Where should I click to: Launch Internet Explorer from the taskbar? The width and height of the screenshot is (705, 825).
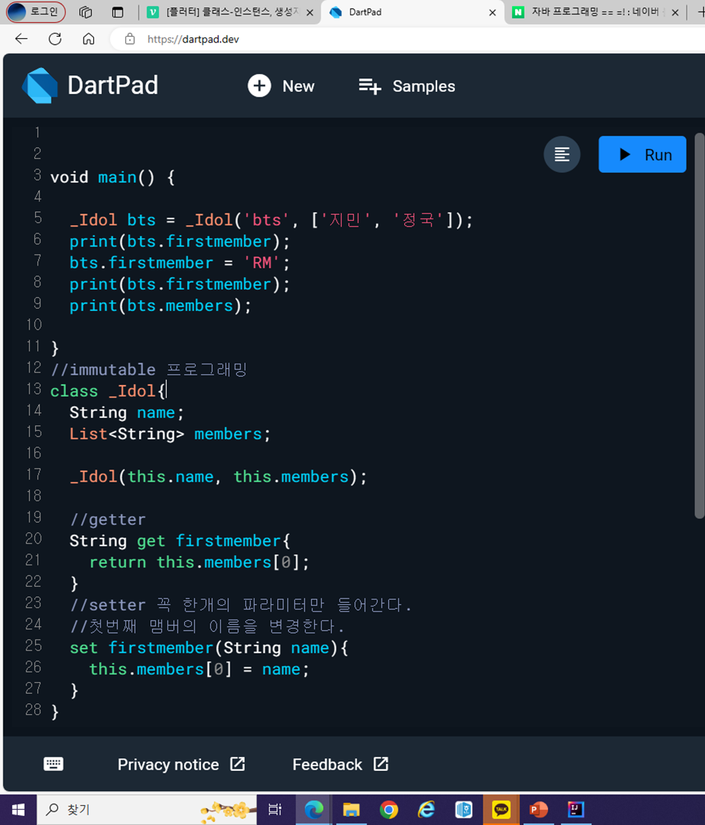[426, 810]
